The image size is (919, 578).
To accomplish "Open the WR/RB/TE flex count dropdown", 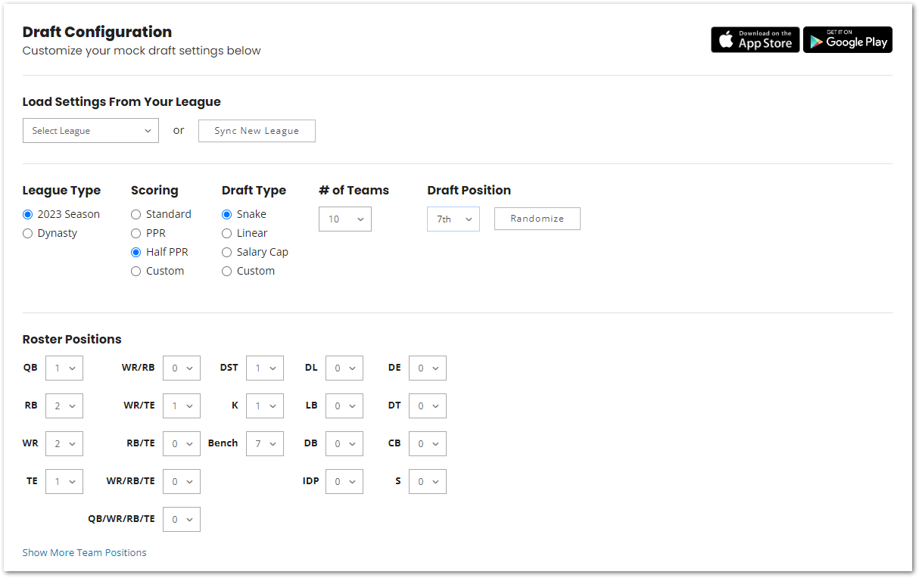I will tap(182, 481).
